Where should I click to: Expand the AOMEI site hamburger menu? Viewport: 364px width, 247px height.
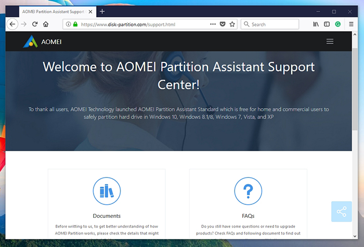click(330, 41)
